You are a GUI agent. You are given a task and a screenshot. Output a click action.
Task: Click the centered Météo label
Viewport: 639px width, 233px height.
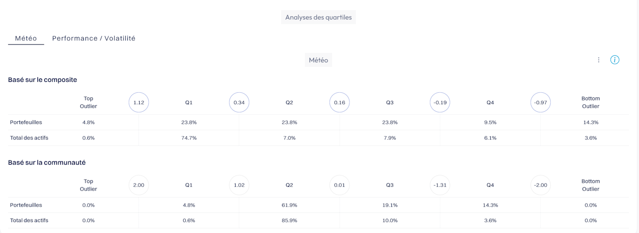click(319, 60)
